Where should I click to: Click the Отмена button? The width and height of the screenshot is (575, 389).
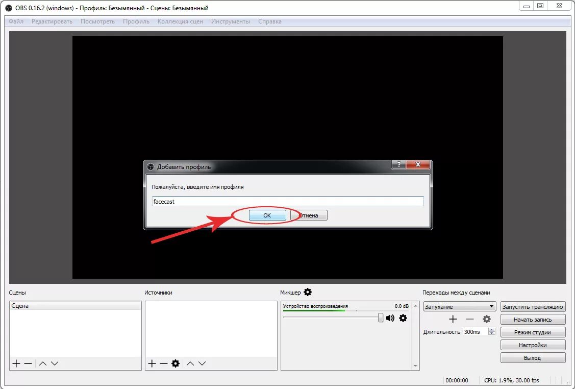(309, 215)
